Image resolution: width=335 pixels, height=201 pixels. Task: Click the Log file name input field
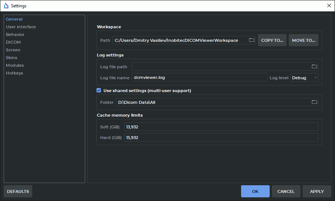pos(199,78)
